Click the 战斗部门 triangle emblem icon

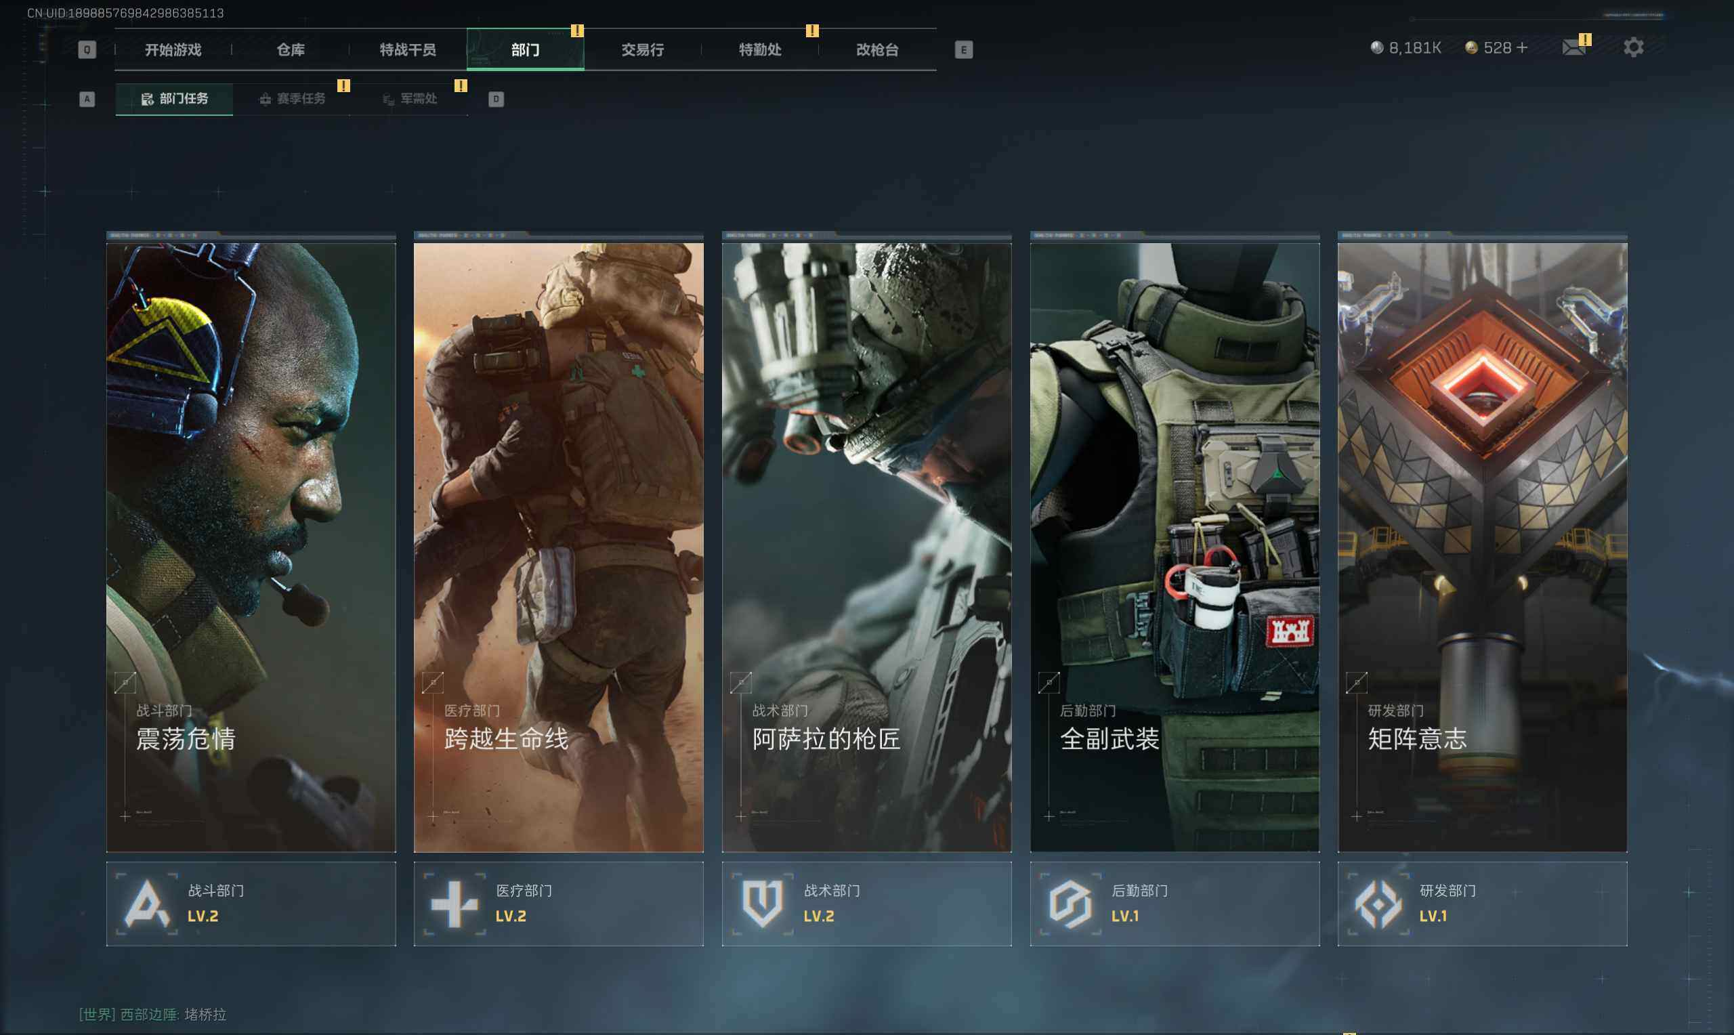146,904
